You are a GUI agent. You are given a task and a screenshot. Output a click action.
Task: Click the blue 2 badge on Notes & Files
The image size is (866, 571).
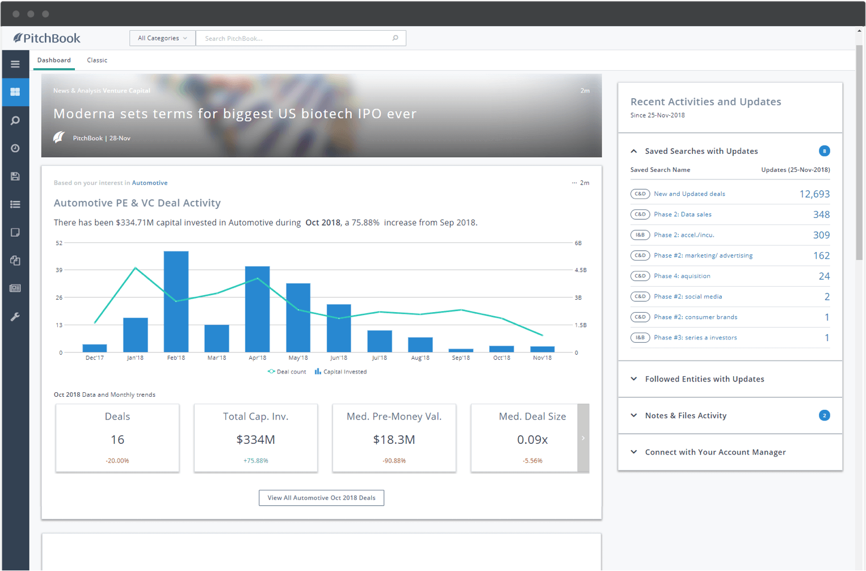click(x=825, y=415)
